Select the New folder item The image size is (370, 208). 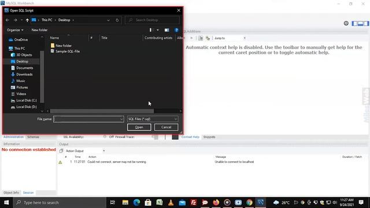pos(61,46)
